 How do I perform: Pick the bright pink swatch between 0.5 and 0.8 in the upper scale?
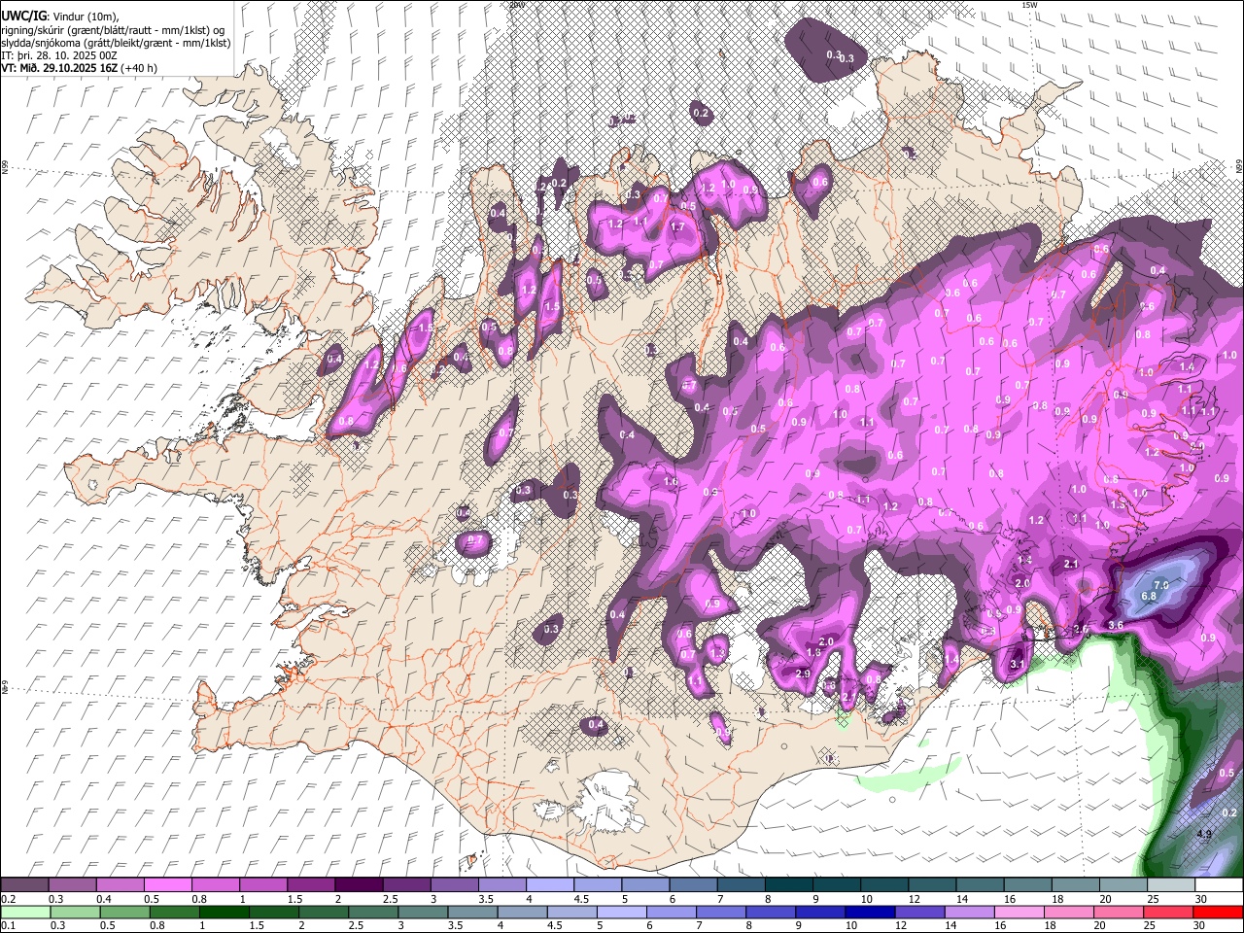click(x=166, y=885)
